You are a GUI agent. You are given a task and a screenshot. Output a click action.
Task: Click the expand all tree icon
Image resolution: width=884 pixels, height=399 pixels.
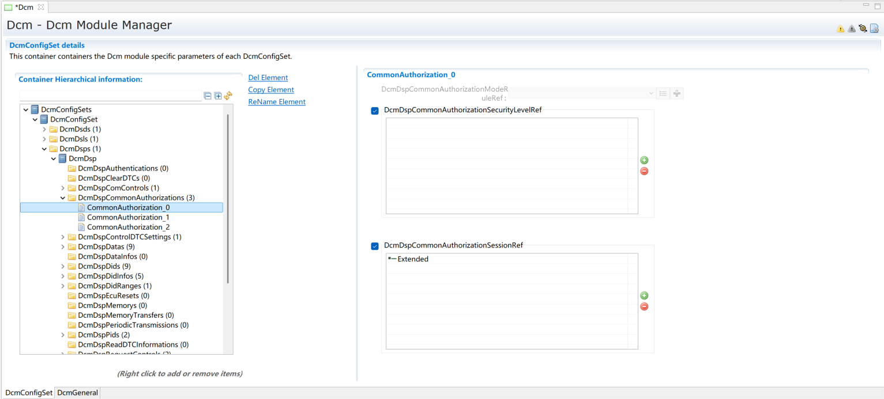[218, 96]
